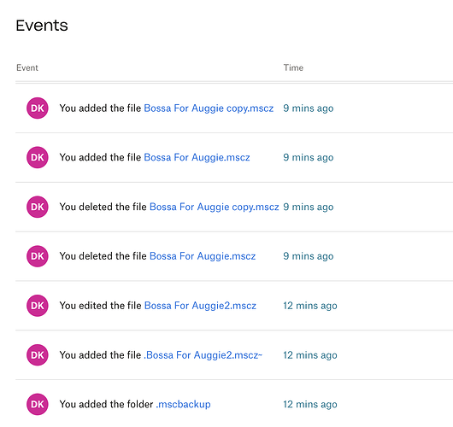Click the Event column header

point(27,67)
